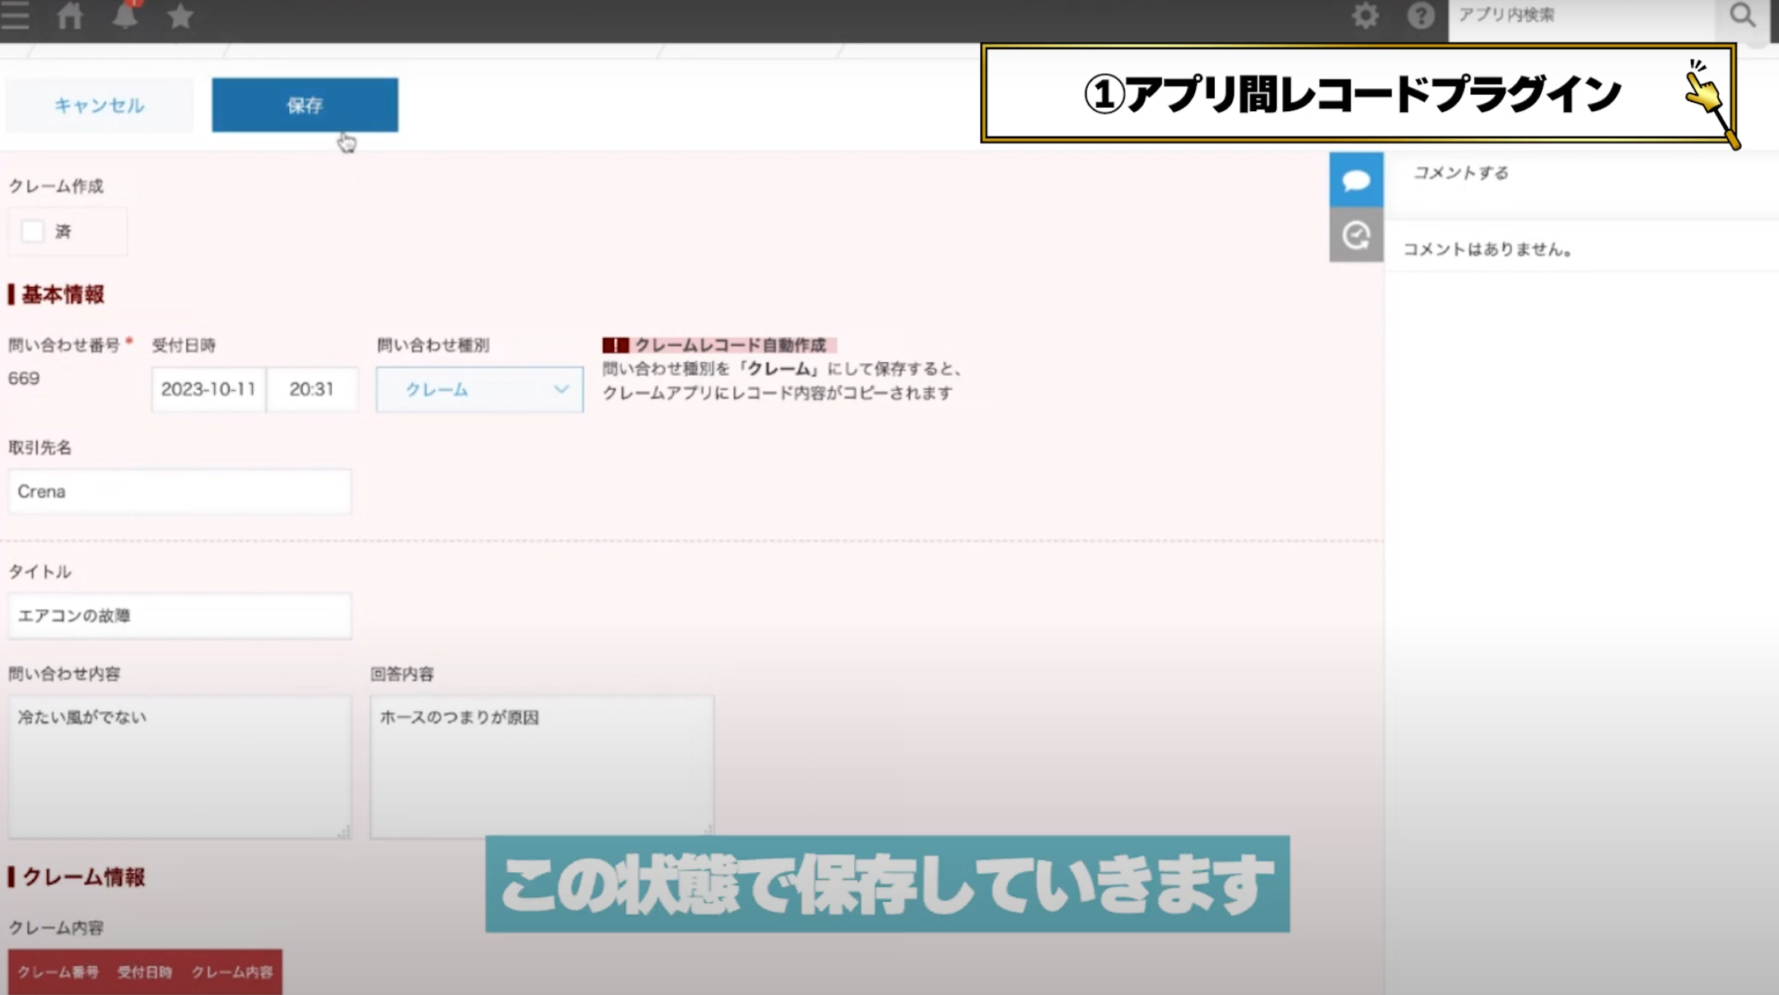This screenshot has height=995, width=1779.
Task: Click the 受付日時 date field 2023-10-11
Action: [208, 389]
